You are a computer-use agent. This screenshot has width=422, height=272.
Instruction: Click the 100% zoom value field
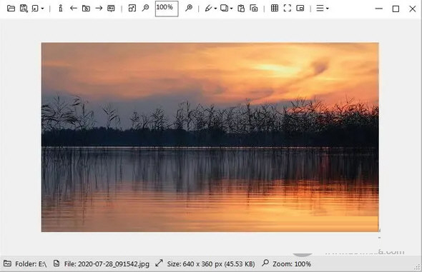(x=167, y=9)
